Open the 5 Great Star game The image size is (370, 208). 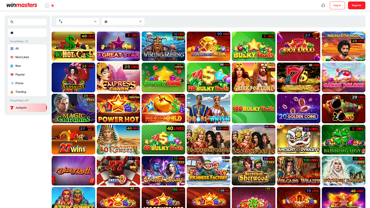click(119, 46)
